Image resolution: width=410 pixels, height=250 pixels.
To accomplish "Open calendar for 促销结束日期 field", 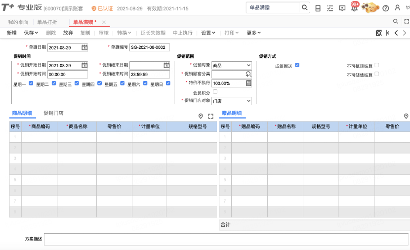I will click(166, 65).
